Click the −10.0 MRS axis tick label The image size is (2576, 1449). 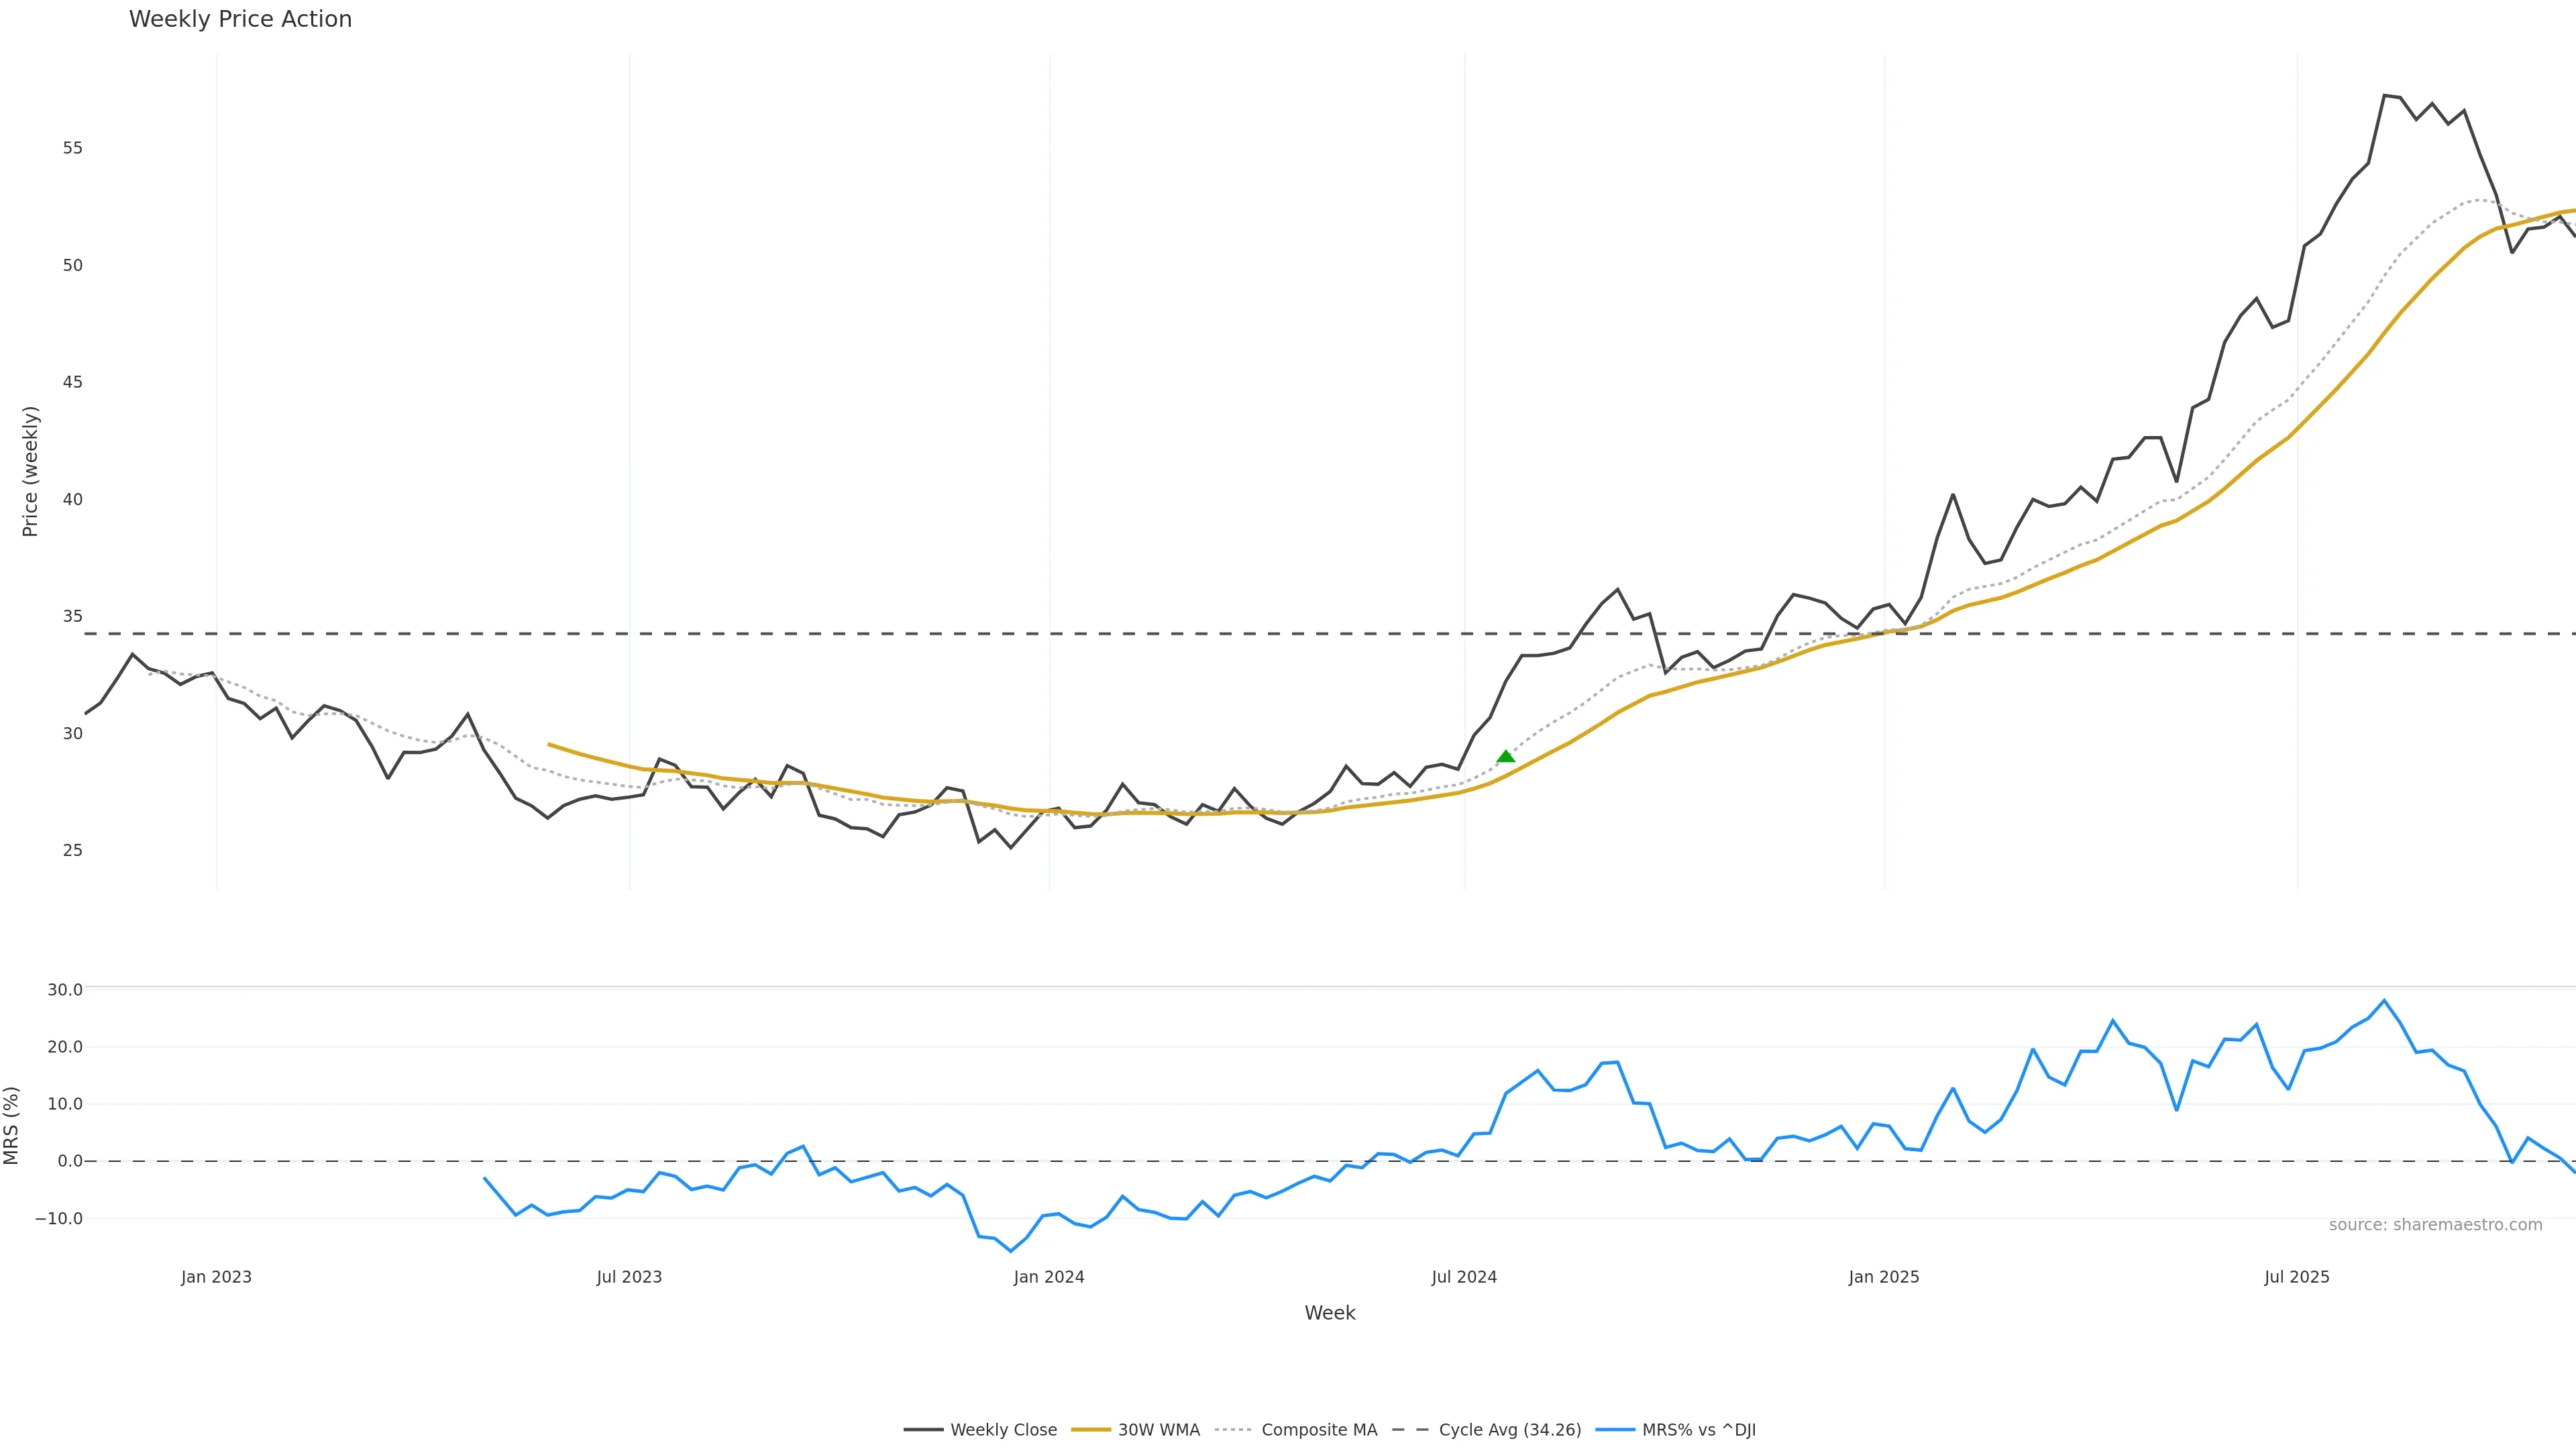coord(59,1219)
